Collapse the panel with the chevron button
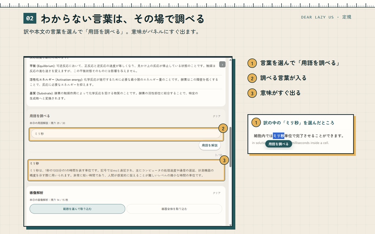Image resolution: width=375 pixels, height=234 pixels. tap(222, 64)
